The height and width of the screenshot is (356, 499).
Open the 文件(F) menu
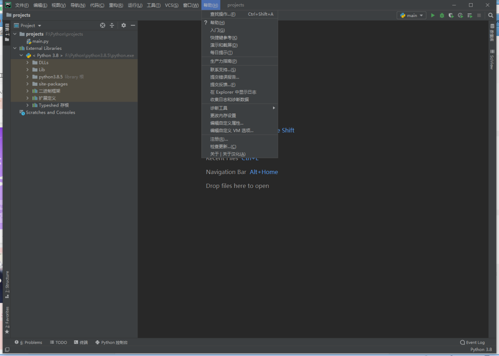[x=22, y=5]
